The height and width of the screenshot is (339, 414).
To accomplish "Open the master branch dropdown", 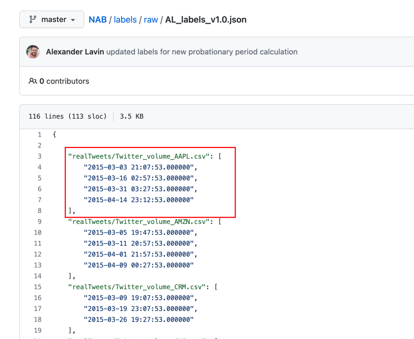I will [52, 20].
